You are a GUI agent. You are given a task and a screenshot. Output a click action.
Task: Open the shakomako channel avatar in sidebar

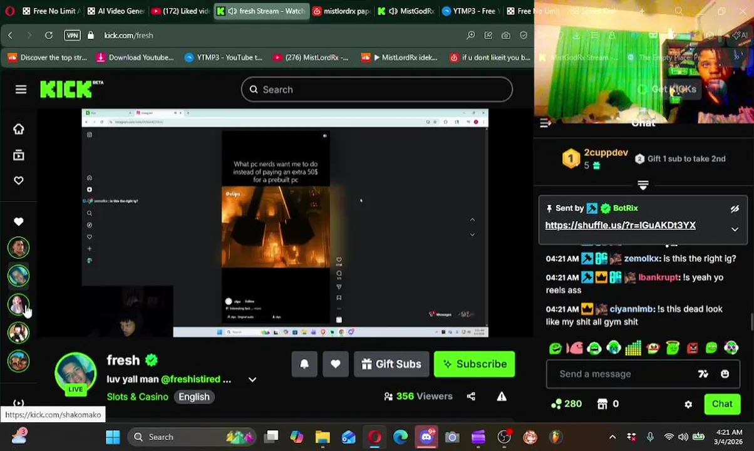coord(18,304)
